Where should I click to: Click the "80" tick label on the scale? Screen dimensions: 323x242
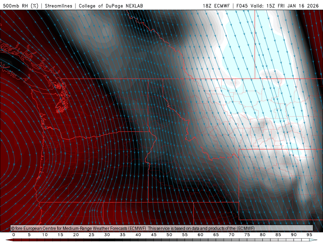tap(262, 235)
